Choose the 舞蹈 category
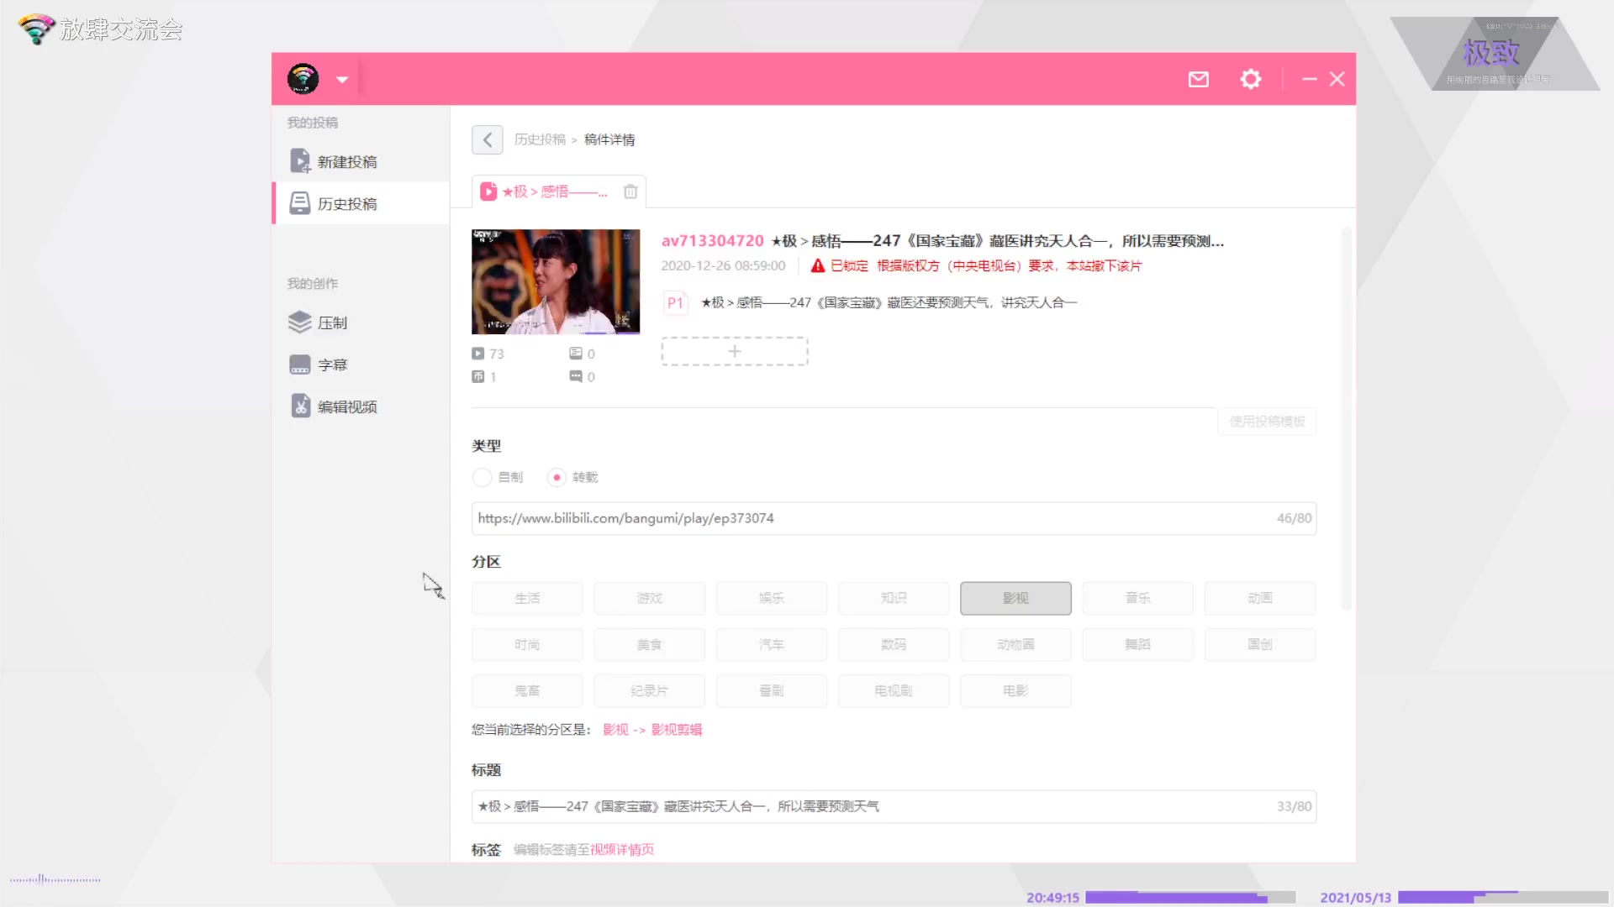This screenshot has height=907, width=1614. (x=1138, y=644)
